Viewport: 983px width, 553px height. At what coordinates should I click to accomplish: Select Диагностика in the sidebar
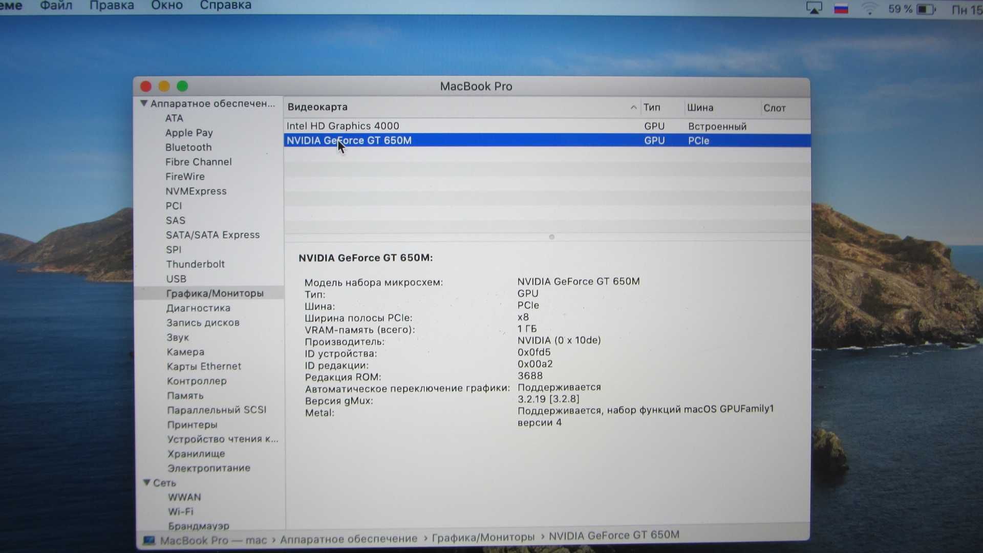click(x=198, y=308)
